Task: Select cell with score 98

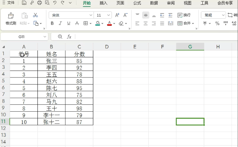Action: (x=79, y=108)
